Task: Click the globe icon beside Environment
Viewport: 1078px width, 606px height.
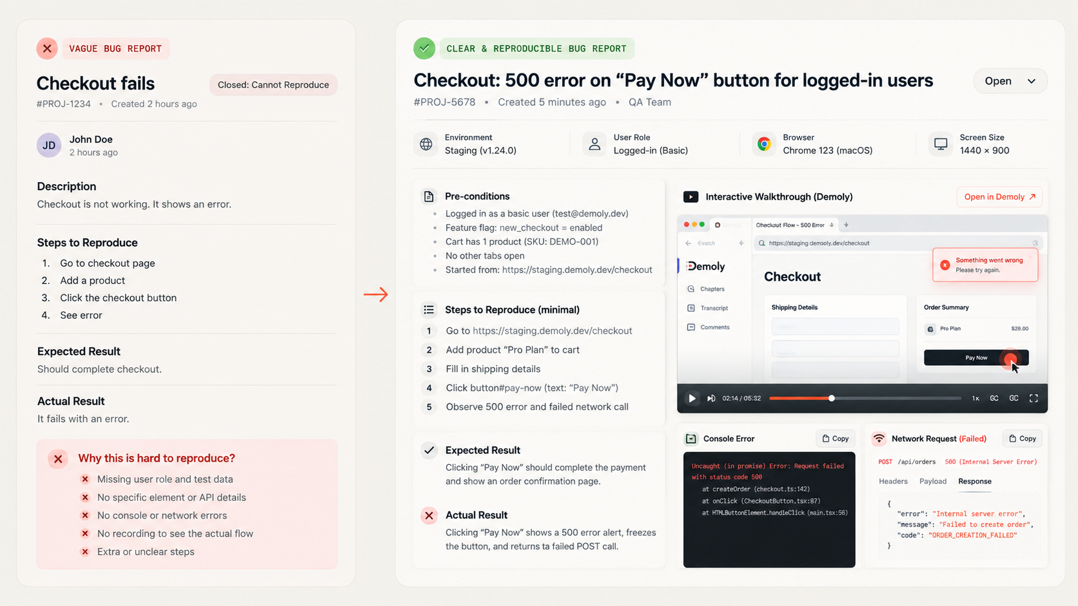Action: click(x=426, y=144)
